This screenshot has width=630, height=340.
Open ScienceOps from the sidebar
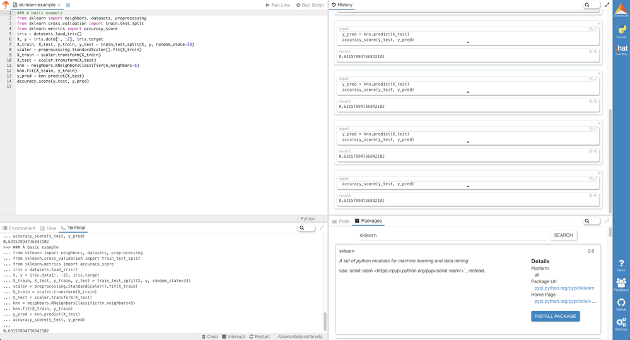(621, 10)
